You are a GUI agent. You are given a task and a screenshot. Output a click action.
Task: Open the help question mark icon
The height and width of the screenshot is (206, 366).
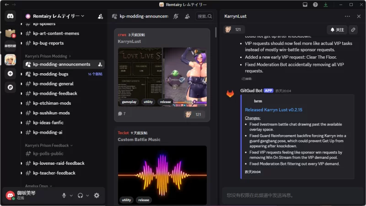pyautogui.click(x=315, y=5)
